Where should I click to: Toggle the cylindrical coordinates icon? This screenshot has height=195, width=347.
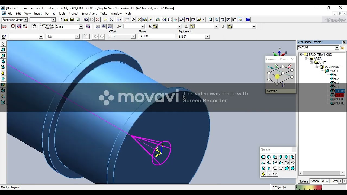click(x=110, y=27)
